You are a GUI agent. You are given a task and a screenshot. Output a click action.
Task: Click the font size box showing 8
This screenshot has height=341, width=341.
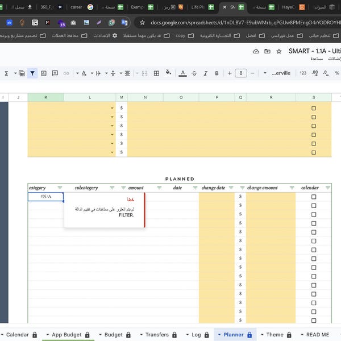click(241, 73)
